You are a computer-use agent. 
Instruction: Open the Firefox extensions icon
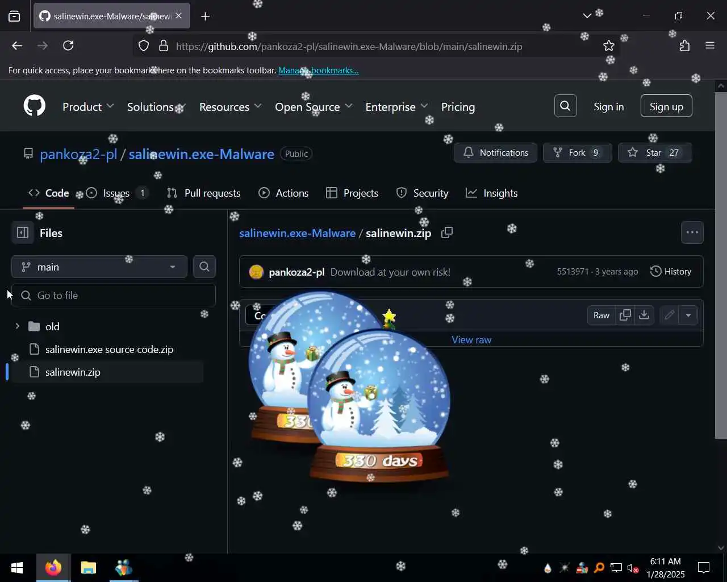pos(684,46)
